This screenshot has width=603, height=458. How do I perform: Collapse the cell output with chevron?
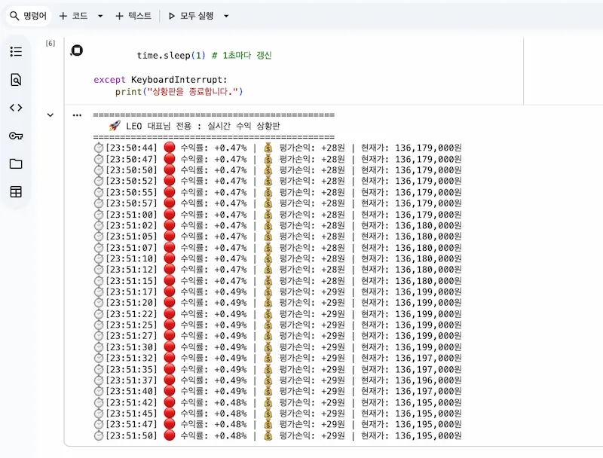51,115
